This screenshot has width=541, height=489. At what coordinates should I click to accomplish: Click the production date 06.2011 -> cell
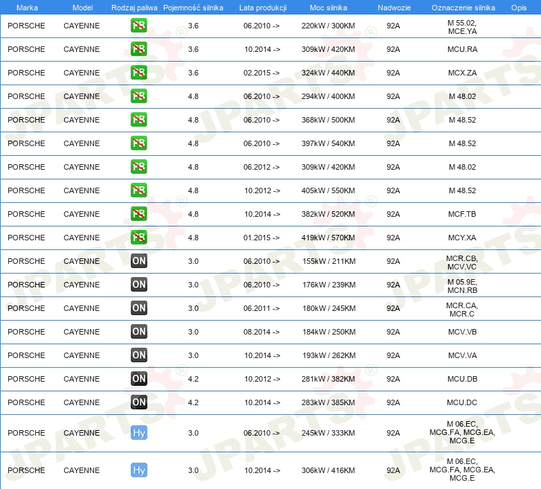[262, 308]
